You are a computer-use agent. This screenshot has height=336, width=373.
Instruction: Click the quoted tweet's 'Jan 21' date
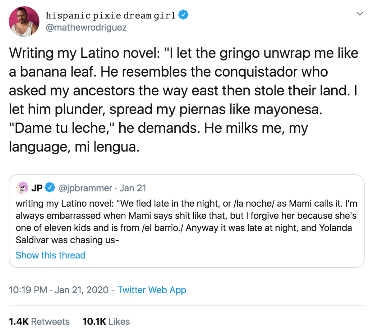click(133, 188)
